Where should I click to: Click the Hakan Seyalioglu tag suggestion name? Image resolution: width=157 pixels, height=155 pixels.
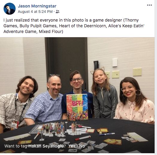pos(46,146)
